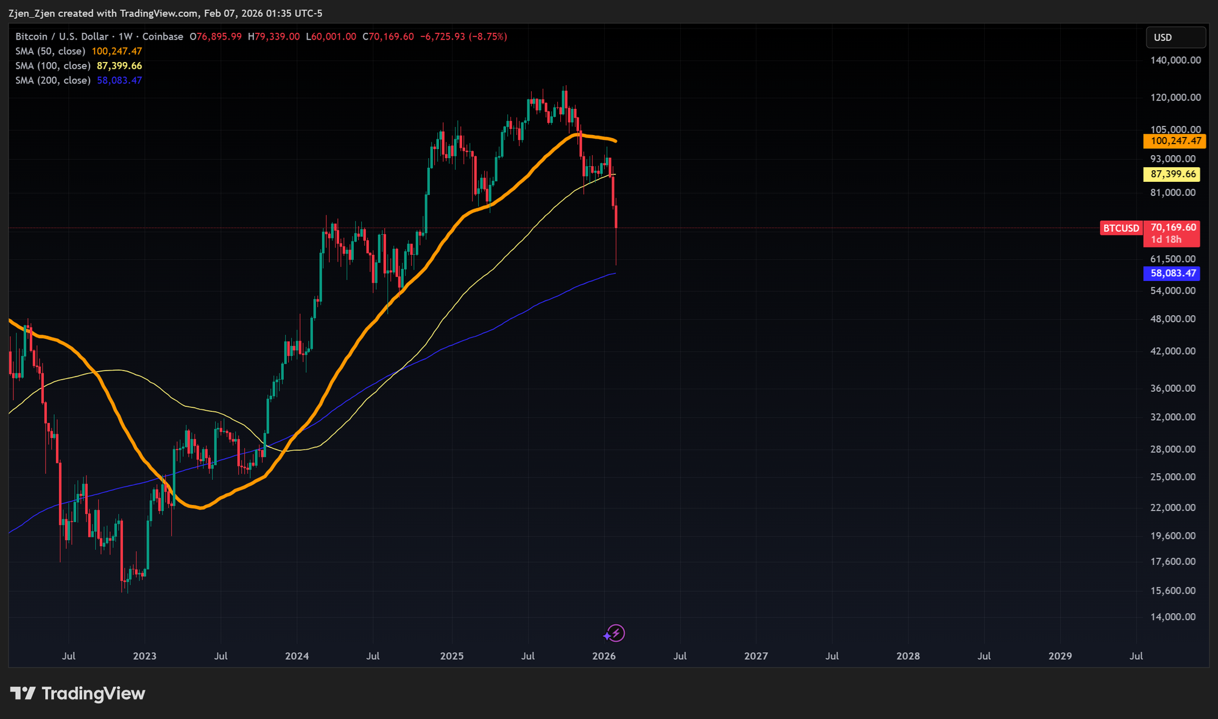Select the SMA (100, close) legend entry
Viewport: 1218px width, 719px height.
coord(52,66)
